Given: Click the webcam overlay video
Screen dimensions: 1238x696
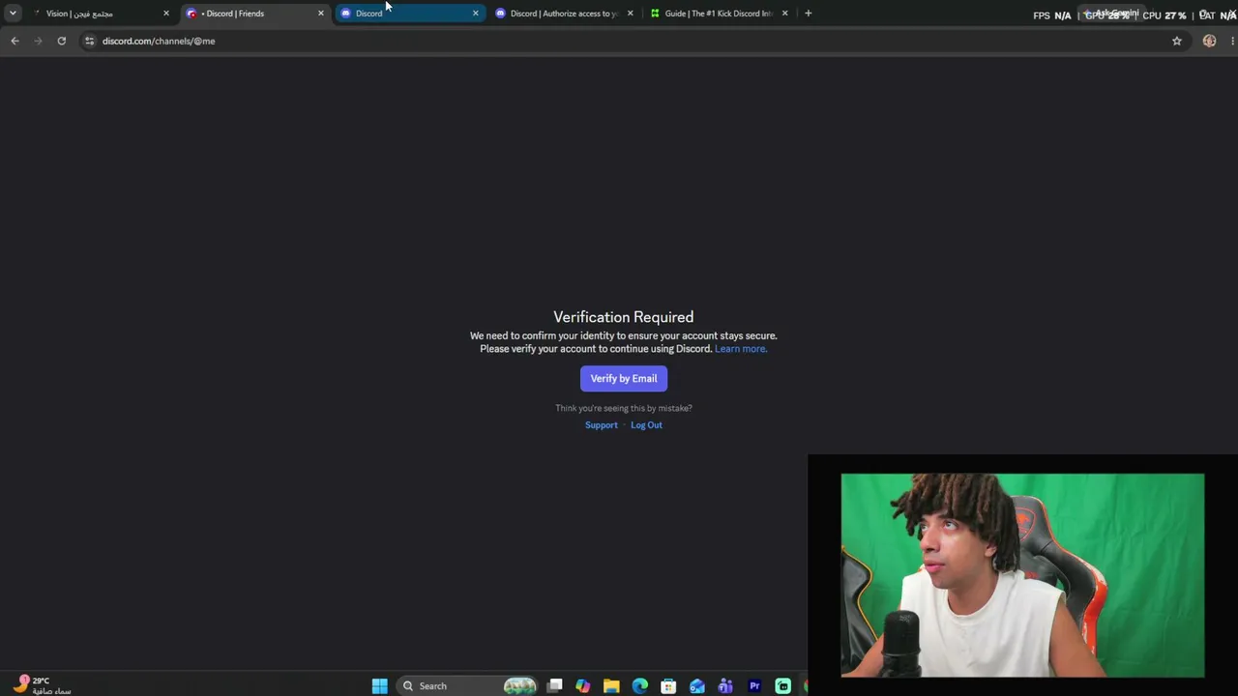Looking at the screenshot, I should [1022, 575].
